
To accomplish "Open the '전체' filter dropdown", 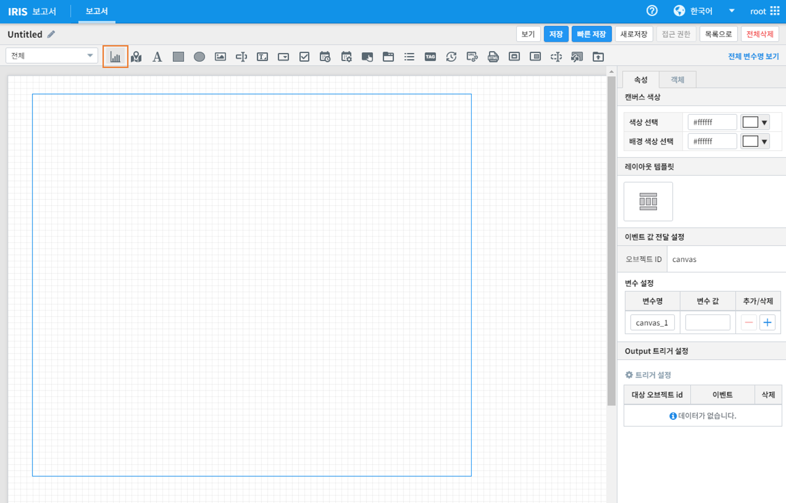I will (52, 55).
